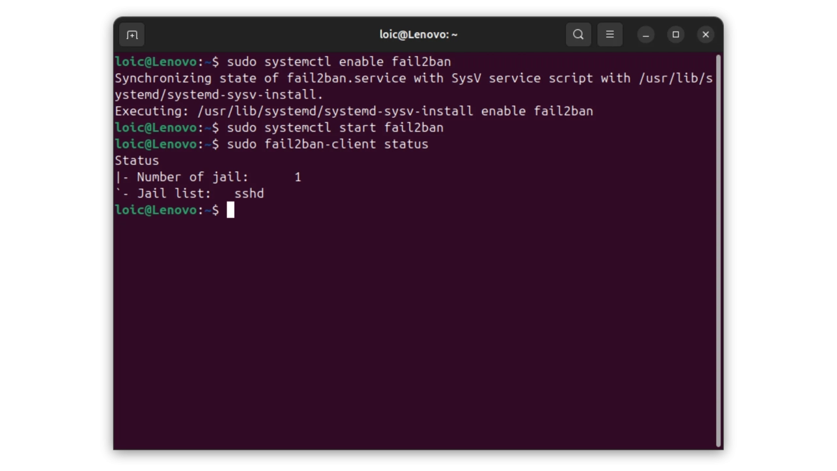Open a new terminal tab
The width and height of the screenshot is (837, 471).
click(x=132, y=35)
